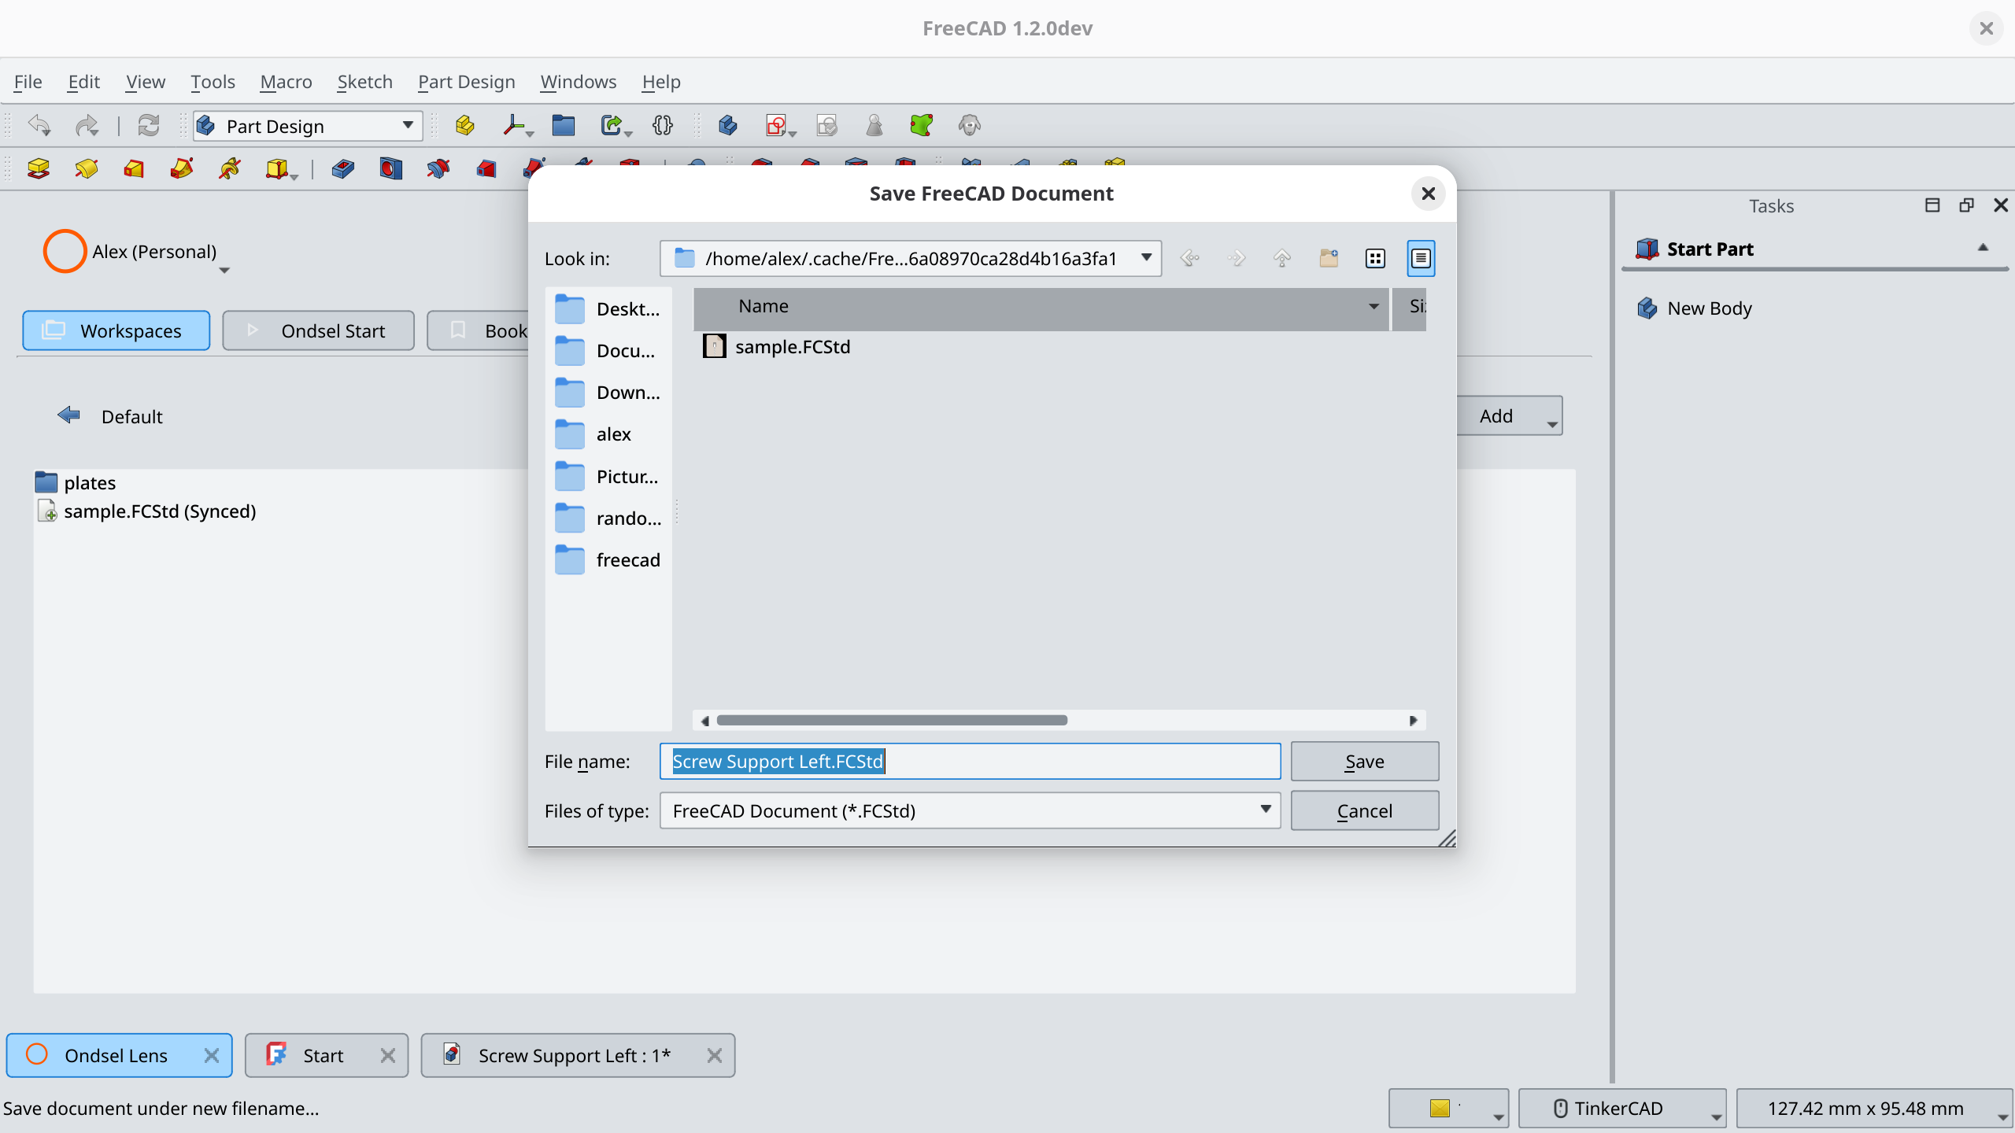Click the What's This help sheep icon

pos(968,125)
